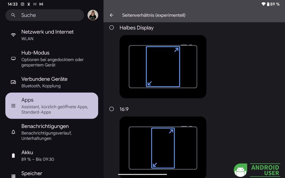Click the Akku battery icon in sidebar
This screenshot has height=178, width=285.
pyautogui.click(x=13, y=156)
